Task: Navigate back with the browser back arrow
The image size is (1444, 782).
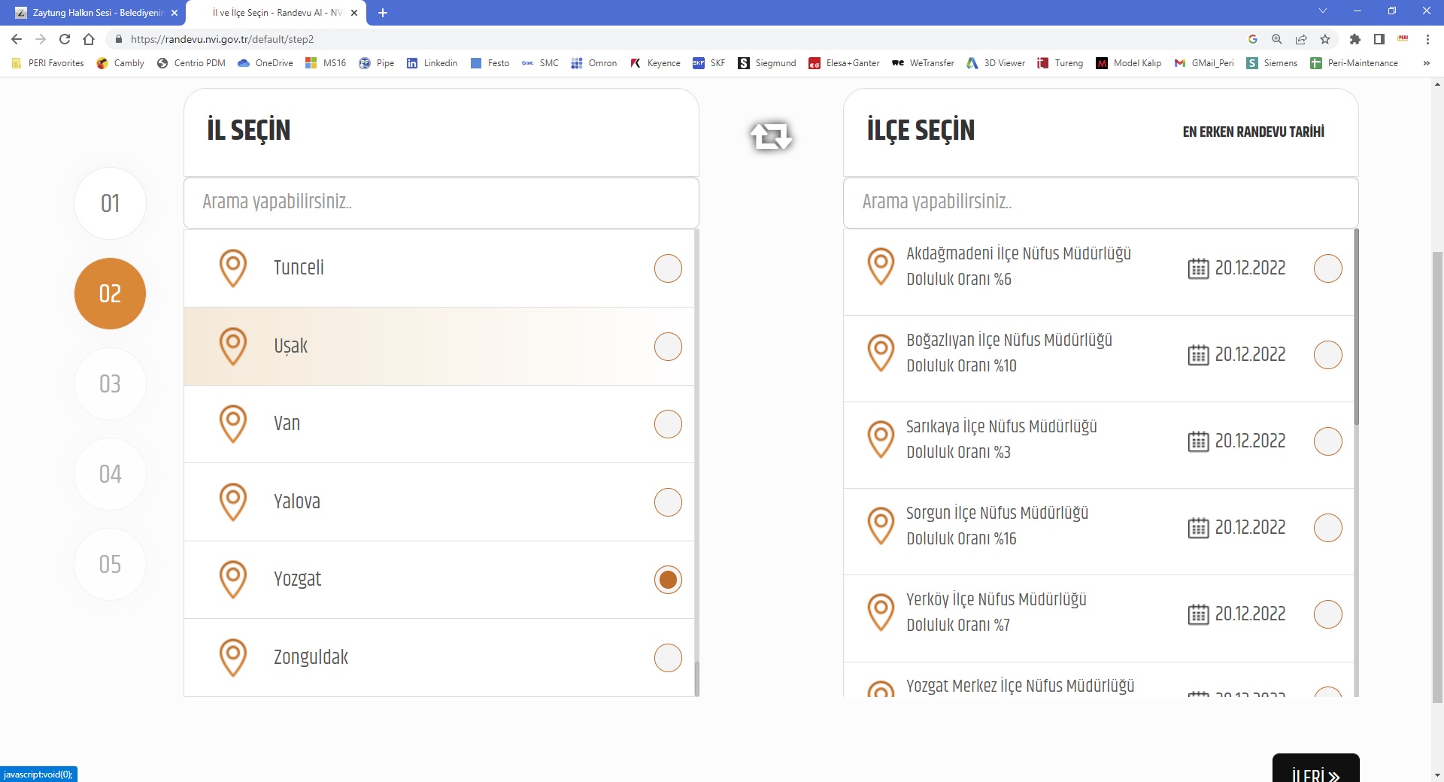Action: [x=17, y=39]
